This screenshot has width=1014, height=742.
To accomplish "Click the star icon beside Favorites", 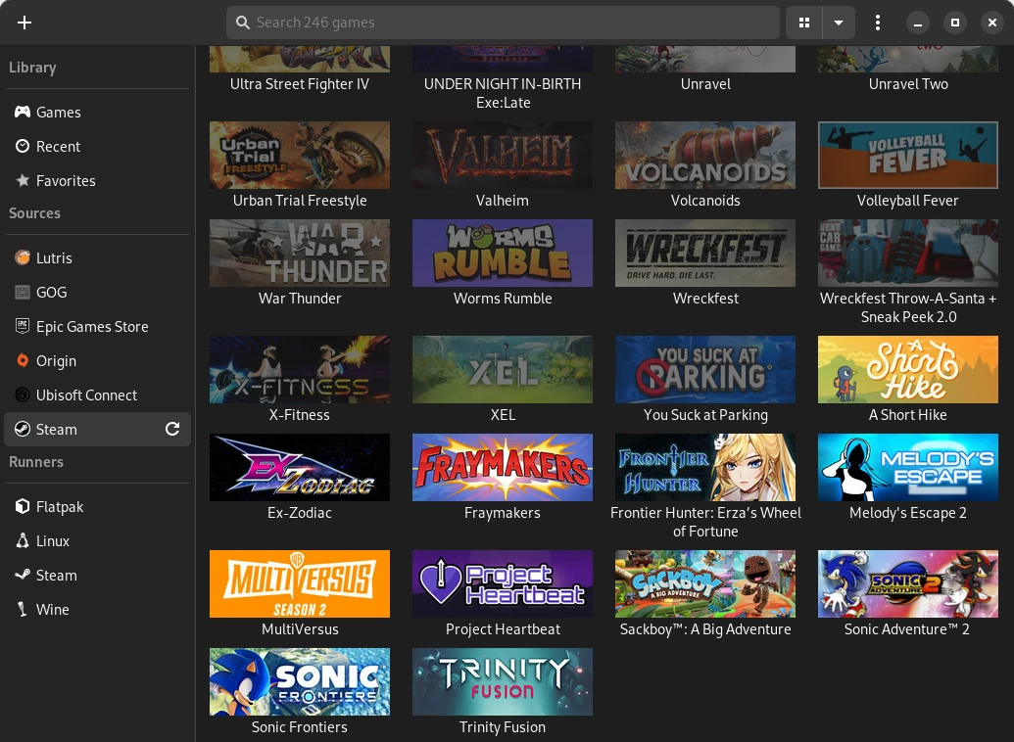I will pyautogui.click(x=23, y=180).
